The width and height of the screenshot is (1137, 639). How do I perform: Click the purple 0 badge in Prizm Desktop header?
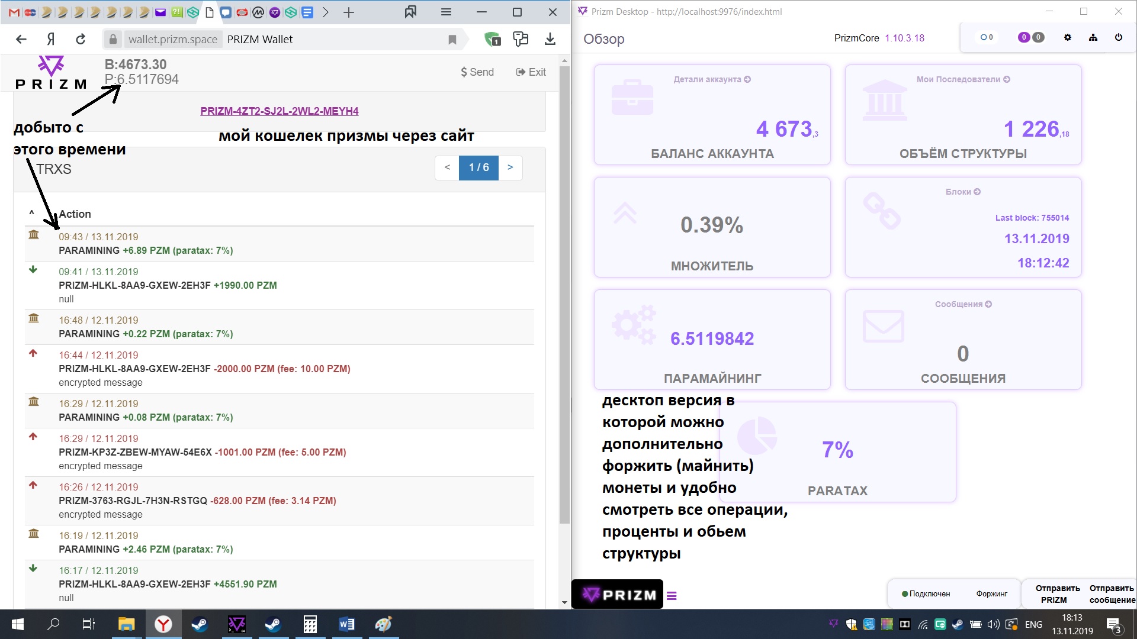coord(1023,37)
